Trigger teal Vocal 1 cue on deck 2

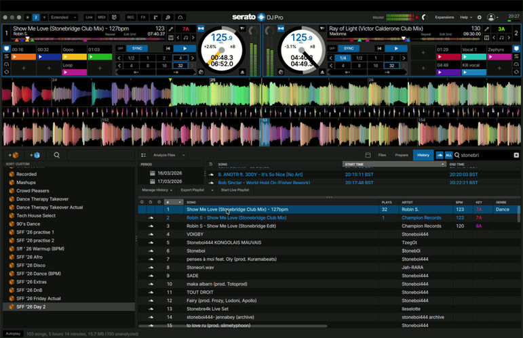(473, 57)
